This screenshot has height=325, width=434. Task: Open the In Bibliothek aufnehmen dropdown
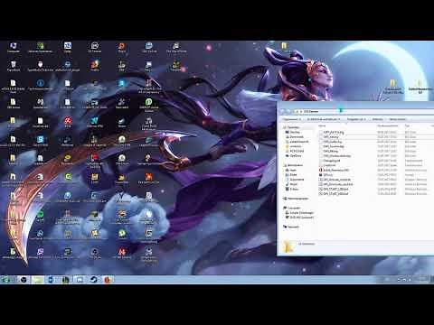pyautogui.click(x=324, y=119)
